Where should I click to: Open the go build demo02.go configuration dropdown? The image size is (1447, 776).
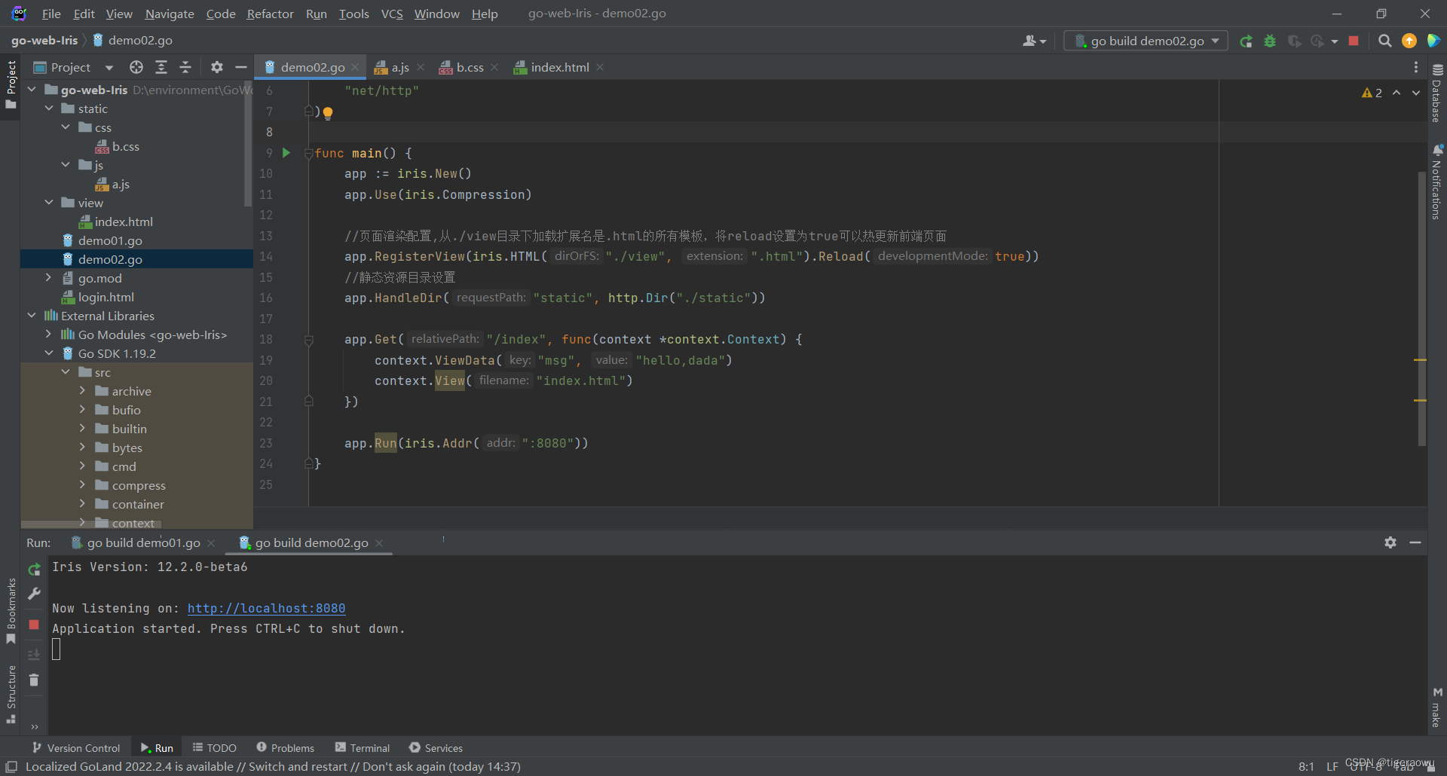(1146, 41)
